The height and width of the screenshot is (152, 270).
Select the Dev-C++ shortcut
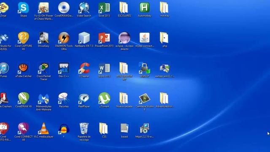pyautogui.click(x=64, y=68)
